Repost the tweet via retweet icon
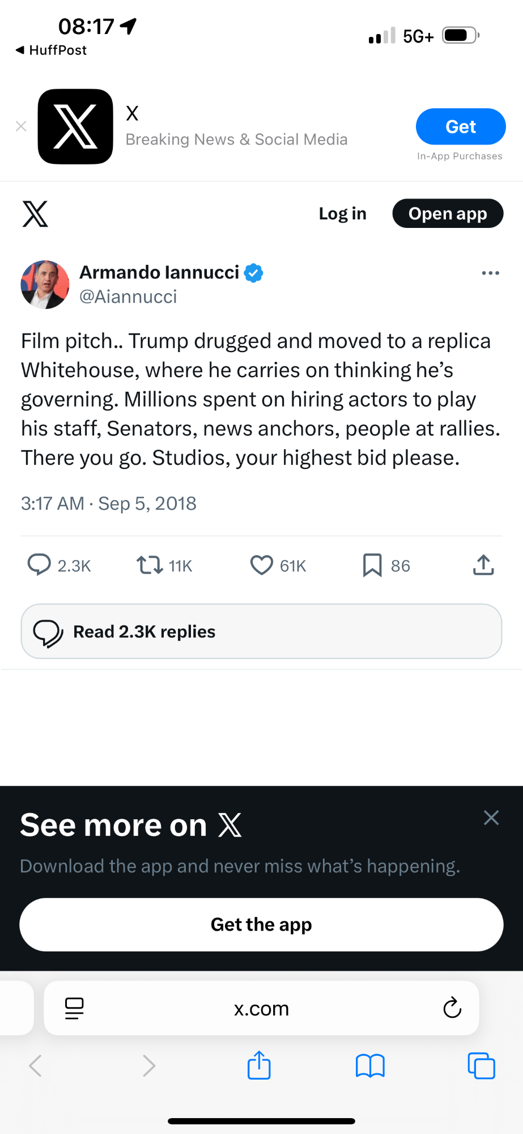The height and width of the screenshot is (1134, 523). click(150, 565)
